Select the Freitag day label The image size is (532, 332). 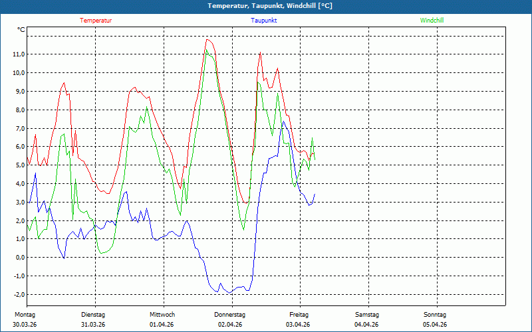click(299, 315)
